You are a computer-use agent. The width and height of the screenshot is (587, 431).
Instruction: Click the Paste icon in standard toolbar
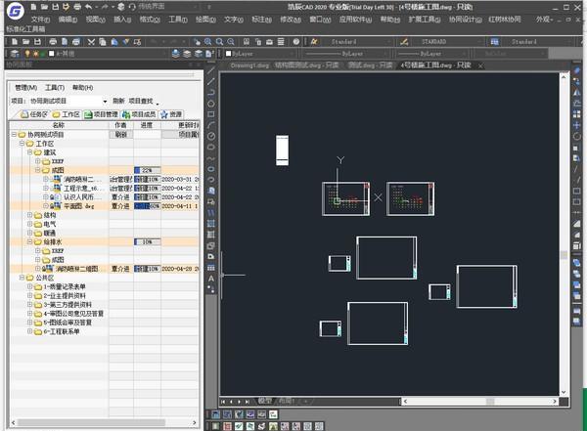(x=114, y=42)
